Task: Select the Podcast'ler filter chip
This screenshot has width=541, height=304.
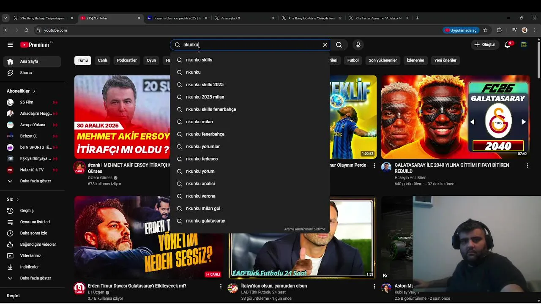Action: tap(127, 60)
